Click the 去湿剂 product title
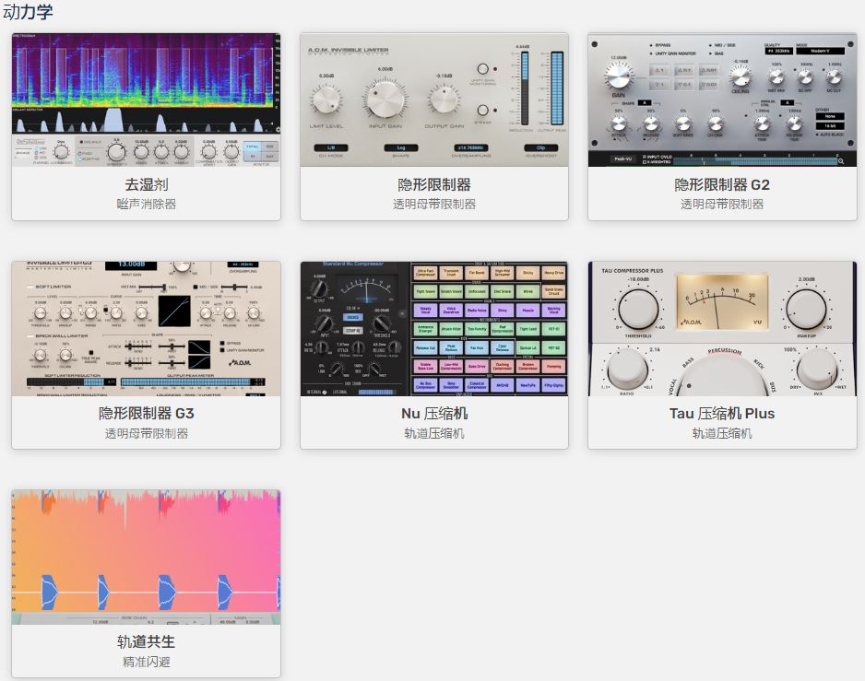Viewport: 865px width, 681px height. [x=147, y=184]
